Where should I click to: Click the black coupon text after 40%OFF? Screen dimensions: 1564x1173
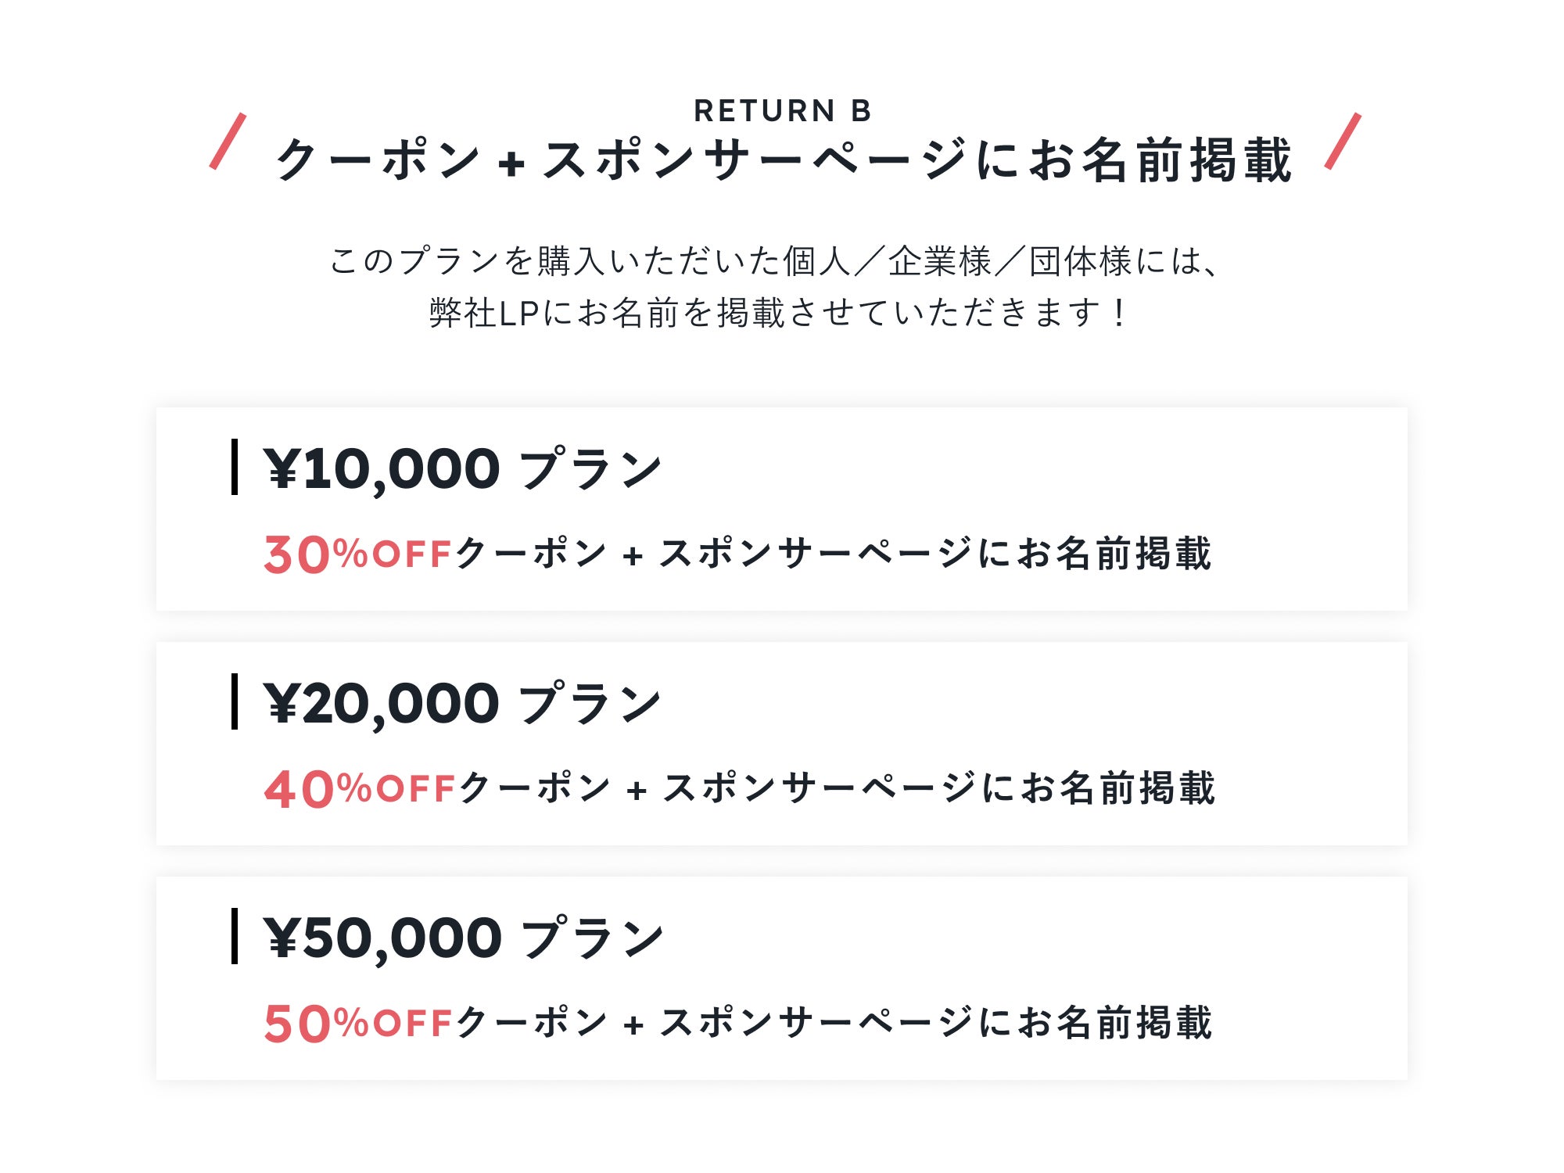837,788
